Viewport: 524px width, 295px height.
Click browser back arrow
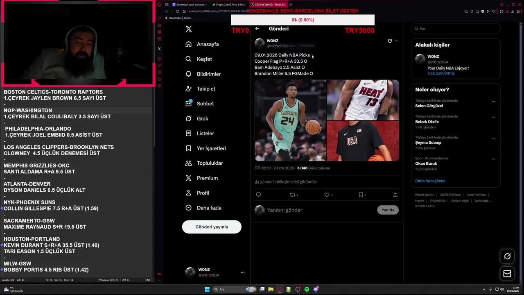click(166, 11)
